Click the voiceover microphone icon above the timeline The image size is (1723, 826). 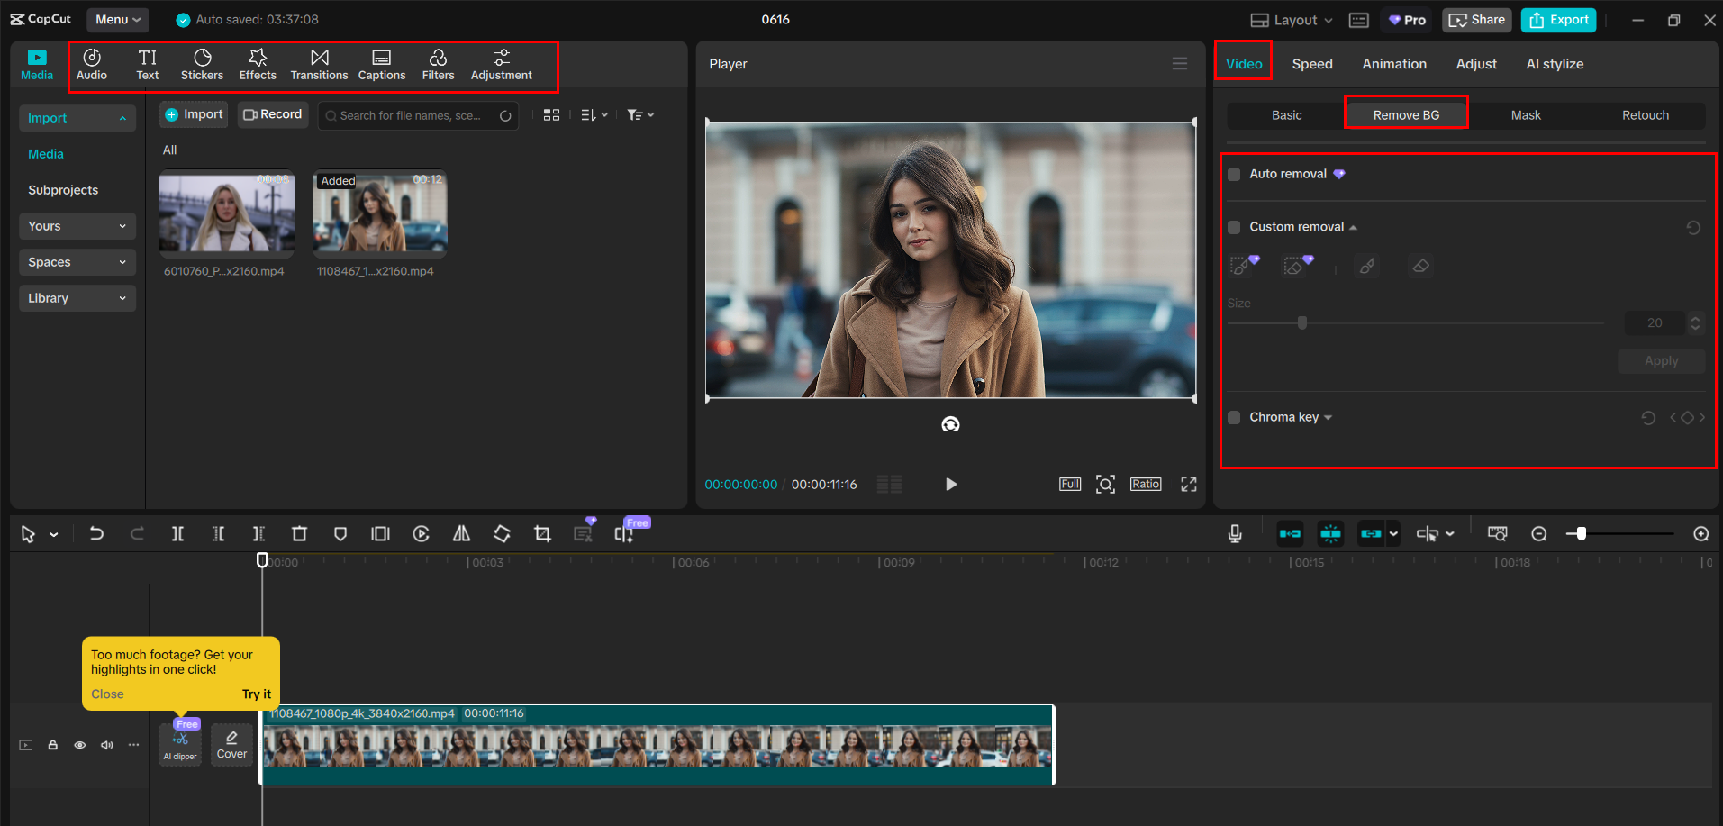tap(1234, 533)
